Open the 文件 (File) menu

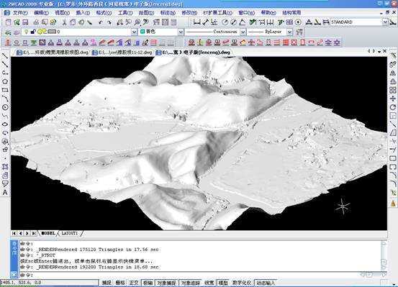pos(20,13)
